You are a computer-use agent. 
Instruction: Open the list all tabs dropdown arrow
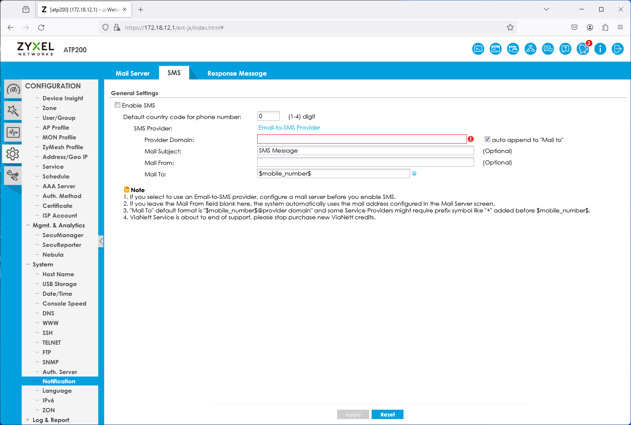pyautogui.click(x=546, y=9)
